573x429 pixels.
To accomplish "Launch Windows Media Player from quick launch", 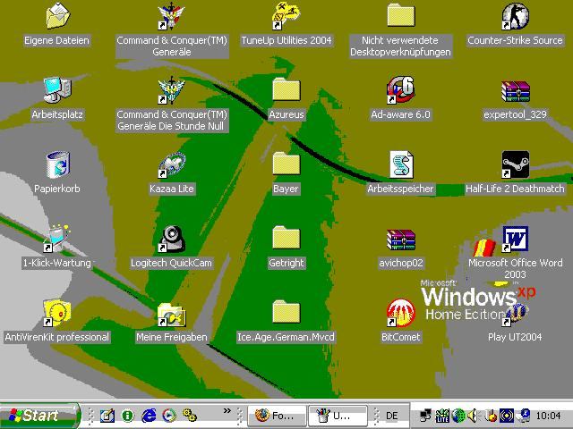I will [169, 416].
